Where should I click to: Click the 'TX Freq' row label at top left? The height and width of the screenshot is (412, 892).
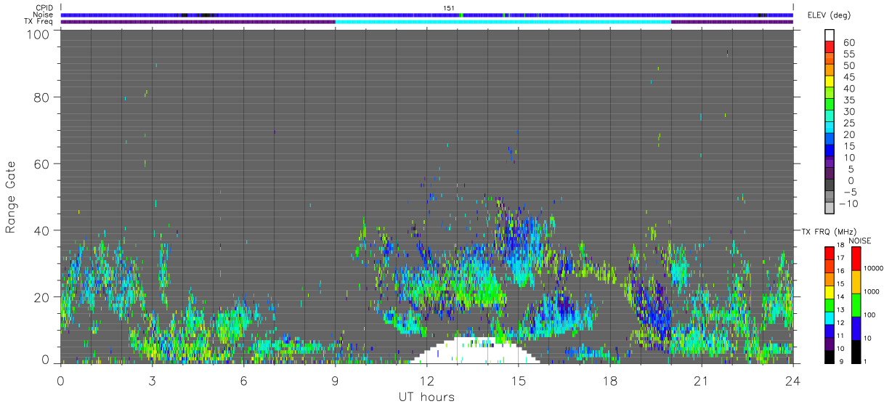tap(40, 22)
